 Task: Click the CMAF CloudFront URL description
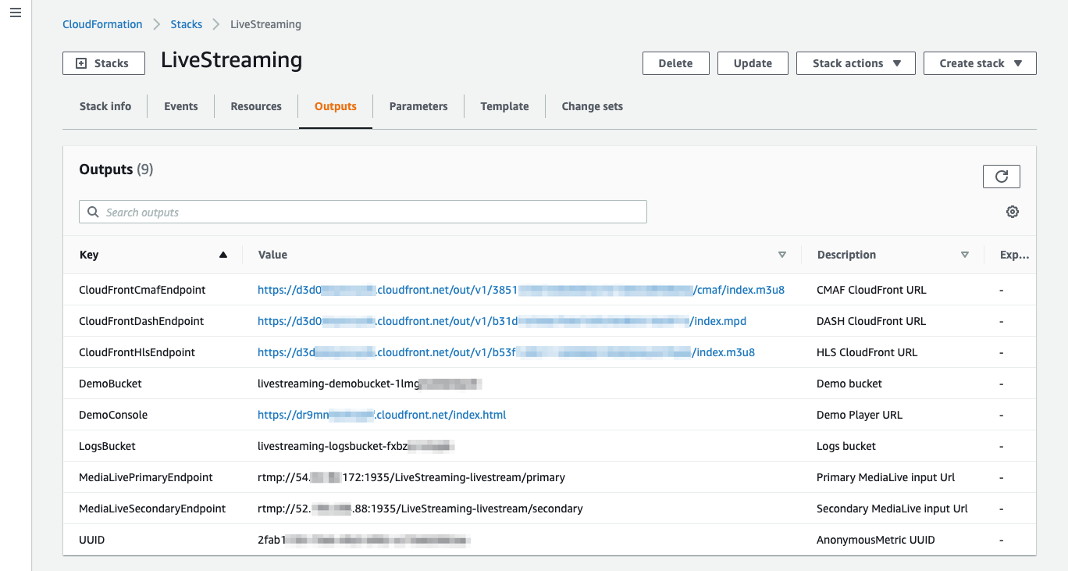(871, 290)
